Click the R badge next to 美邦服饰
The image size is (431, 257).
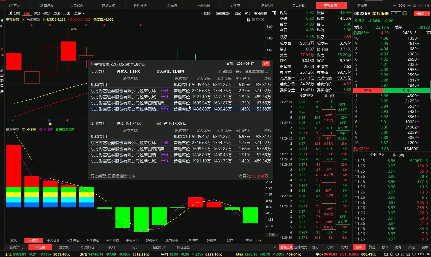[x=396, y=13]
